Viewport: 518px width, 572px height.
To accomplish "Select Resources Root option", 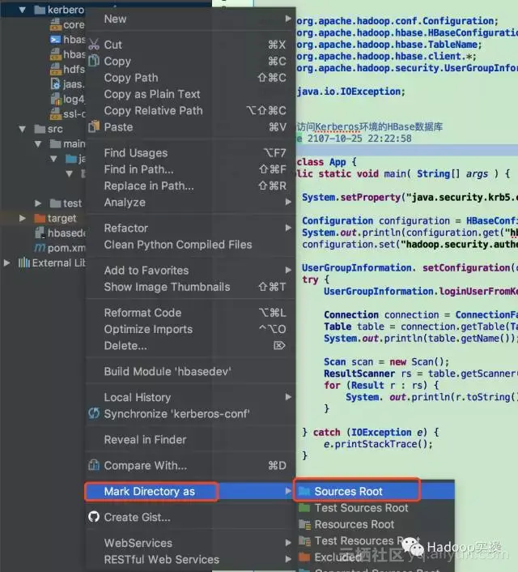I will [x=375, y=524].
